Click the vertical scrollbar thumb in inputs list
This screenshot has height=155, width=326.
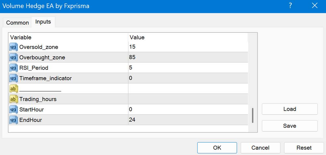click(x=253, y=115)
